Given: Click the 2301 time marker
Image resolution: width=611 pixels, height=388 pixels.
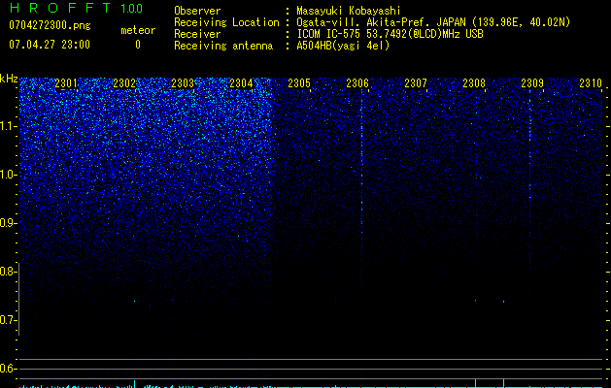Looking at the screenshot, I should click(66, 83).
